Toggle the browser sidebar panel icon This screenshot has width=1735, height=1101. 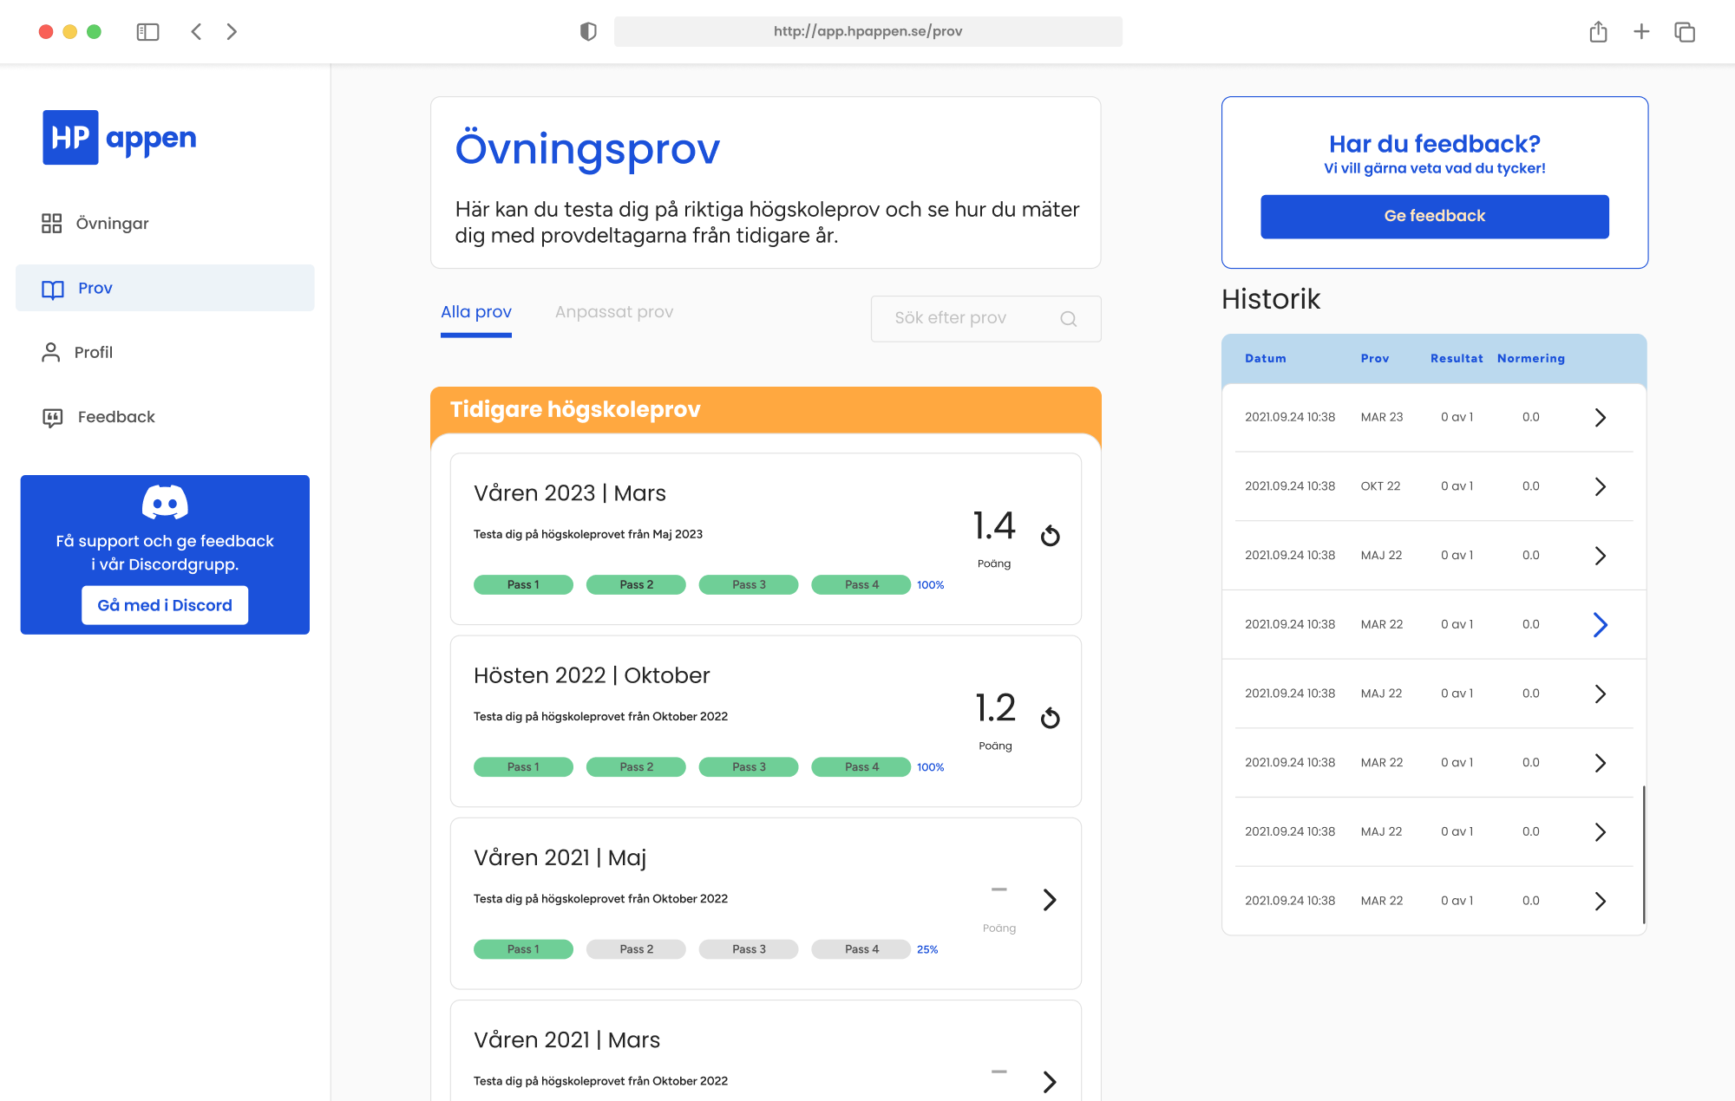point(147,32)
